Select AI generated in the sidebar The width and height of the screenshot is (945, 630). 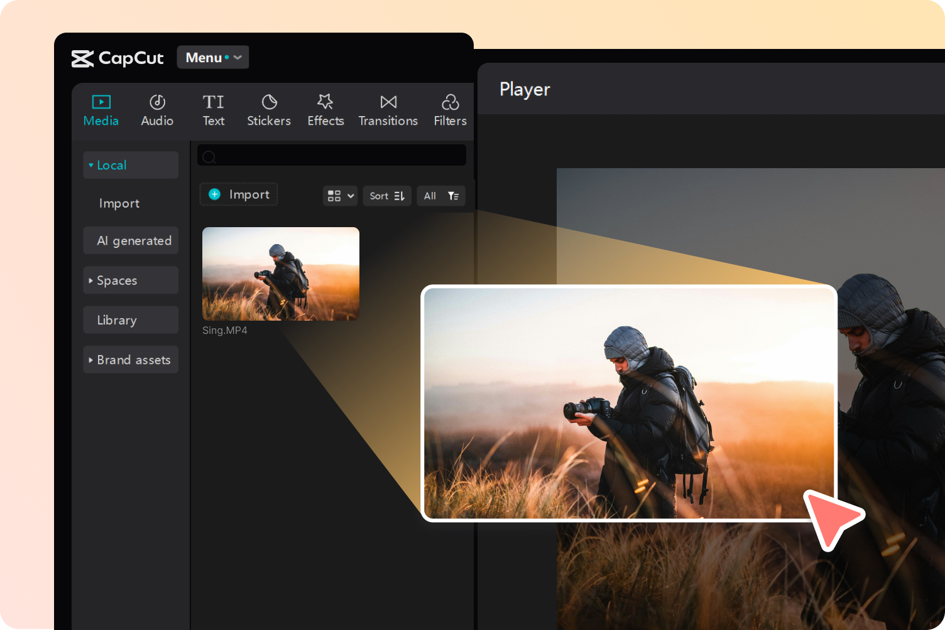[131, 240]
